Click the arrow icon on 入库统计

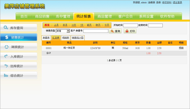tap(6, 56)
